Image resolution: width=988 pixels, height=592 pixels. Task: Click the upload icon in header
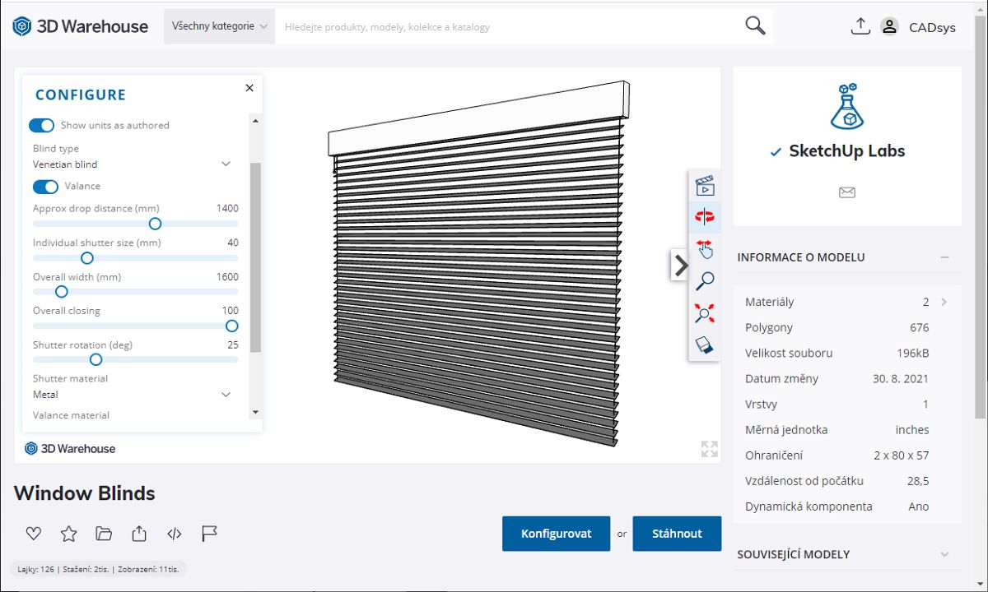[x=860, y=26]
